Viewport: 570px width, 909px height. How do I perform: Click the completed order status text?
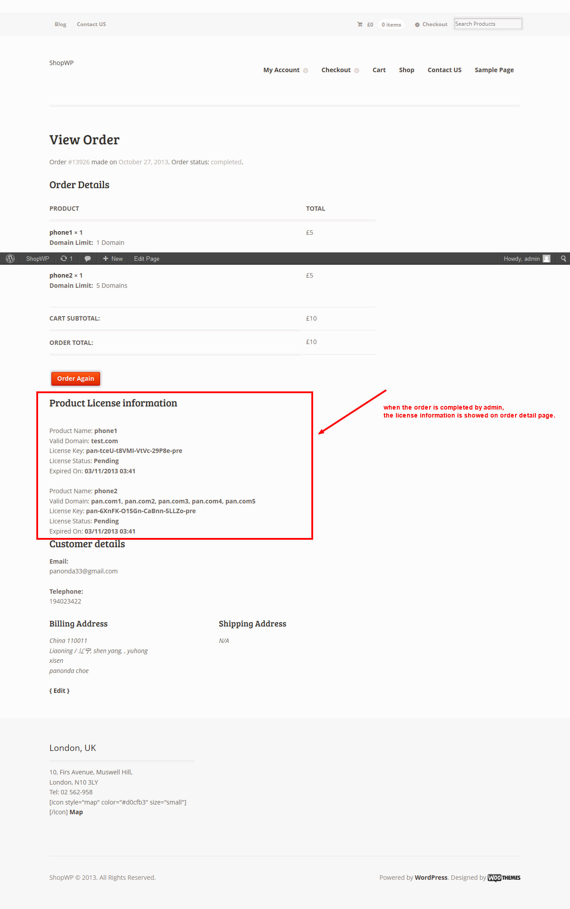tap(226, 162)
